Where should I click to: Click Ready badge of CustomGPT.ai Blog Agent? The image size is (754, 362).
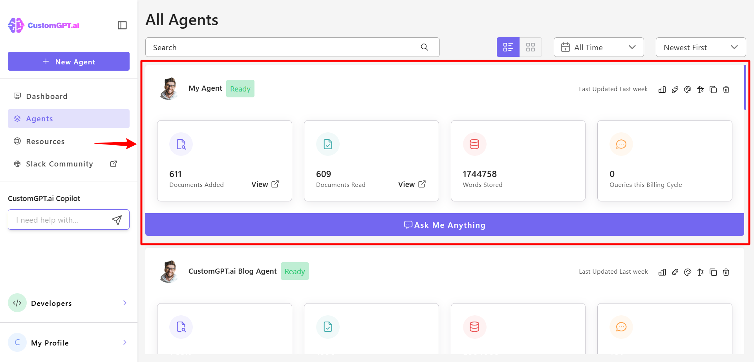[x=295, y=271]
